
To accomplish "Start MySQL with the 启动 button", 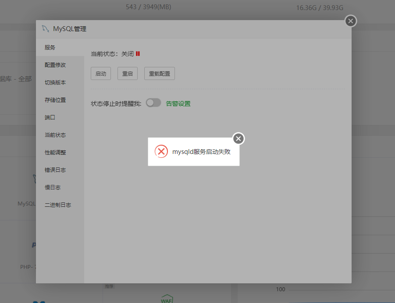I will pyautogui.click(x=101, y=73).
